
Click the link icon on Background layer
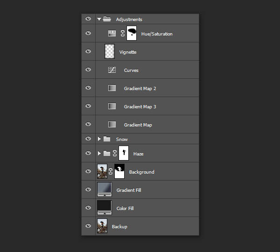(x=111, y=172)
